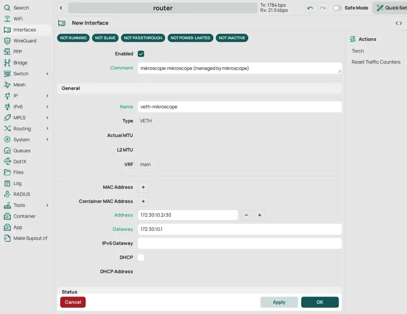Toggle Safe Mode switch

(x=337, y=8)
